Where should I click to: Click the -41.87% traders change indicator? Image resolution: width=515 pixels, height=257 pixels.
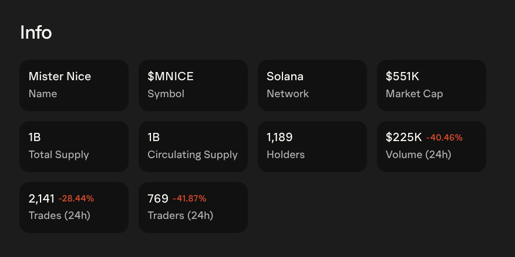[189, 198]
